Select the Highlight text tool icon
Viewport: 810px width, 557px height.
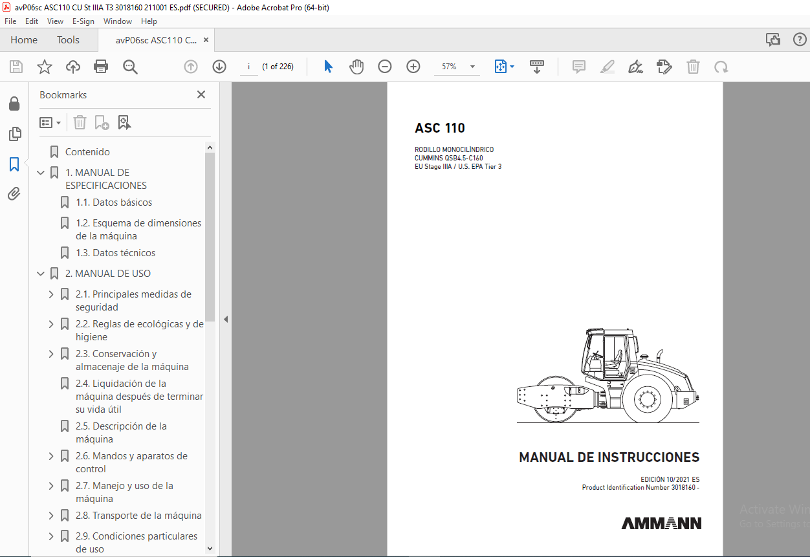(x=607, y=67)
